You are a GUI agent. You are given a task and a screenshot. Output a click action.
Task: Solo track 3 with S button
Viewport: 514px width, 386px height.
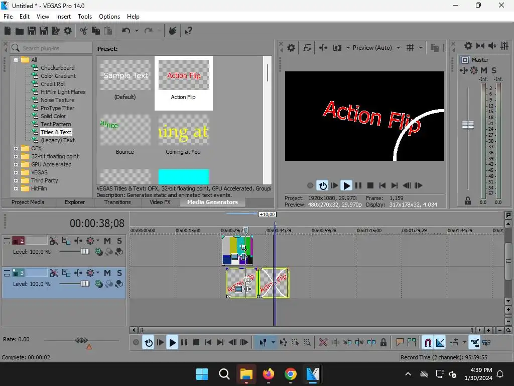coord(119,273)
